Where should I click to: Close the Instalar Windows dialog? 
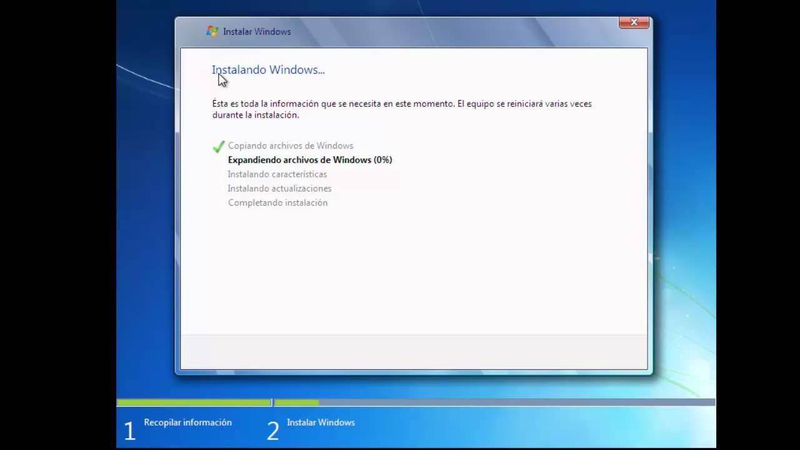pyautogui.click(x=634, y=22)
